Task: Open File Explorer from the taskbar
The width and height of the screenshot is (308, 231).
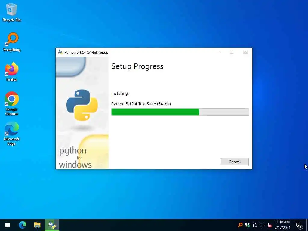Action: 37,225
